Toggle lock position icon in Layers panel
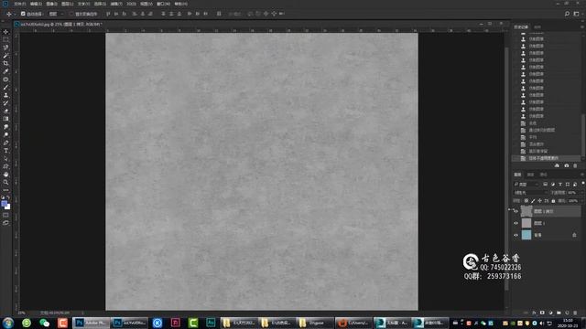 [539, 201]
